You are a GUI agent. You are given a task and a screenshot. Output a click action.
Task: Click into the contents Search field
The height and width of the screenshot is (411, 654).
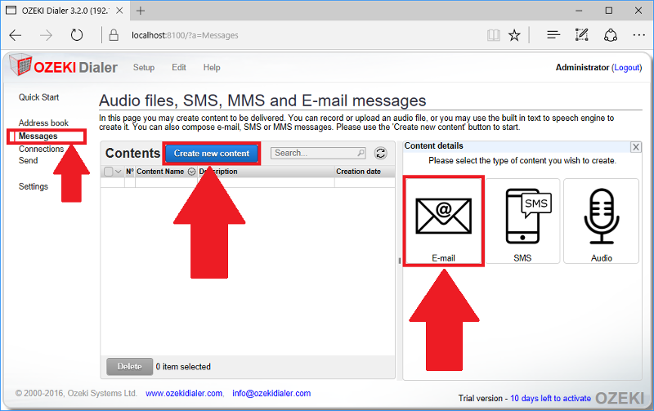[314, 153]
